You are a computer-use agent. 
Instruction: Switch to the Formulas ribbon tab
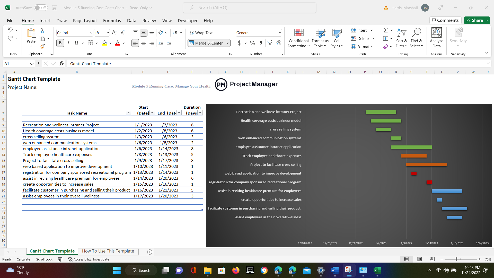[x=112, y=21]
